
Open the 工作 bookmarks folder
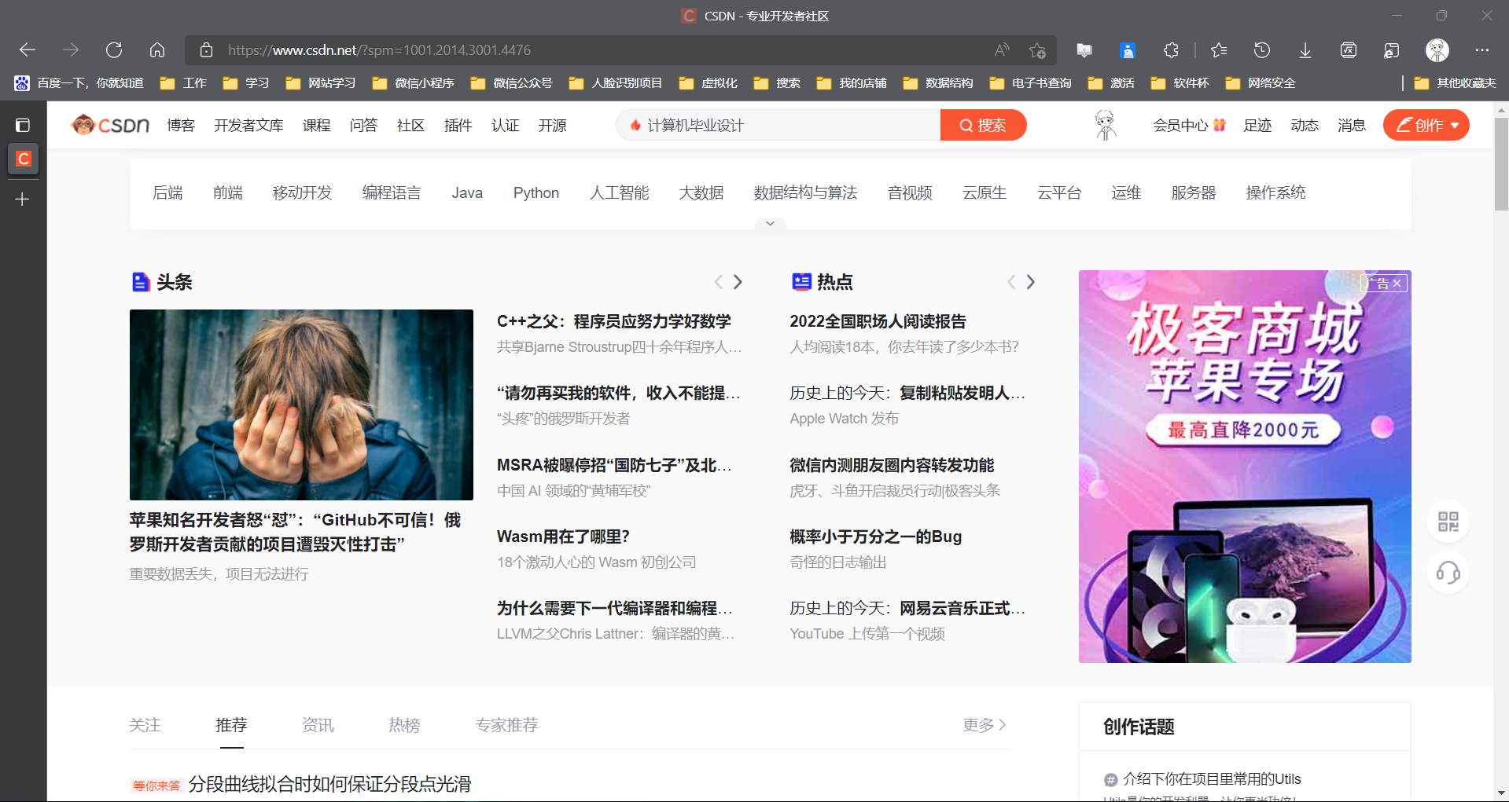183,83
